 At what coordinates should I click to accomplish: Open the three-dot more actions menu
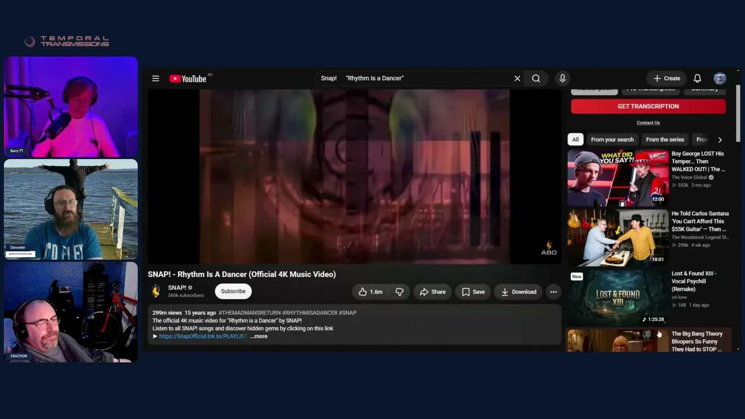point(554,292)
